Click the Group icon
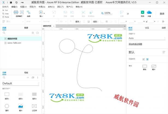 [84, 12]
